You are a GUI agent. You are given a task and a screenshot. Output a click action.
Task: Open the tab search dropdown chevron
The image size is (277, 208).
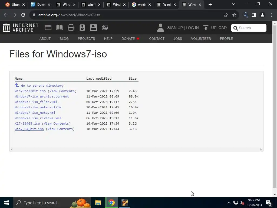tap(233, 4)
